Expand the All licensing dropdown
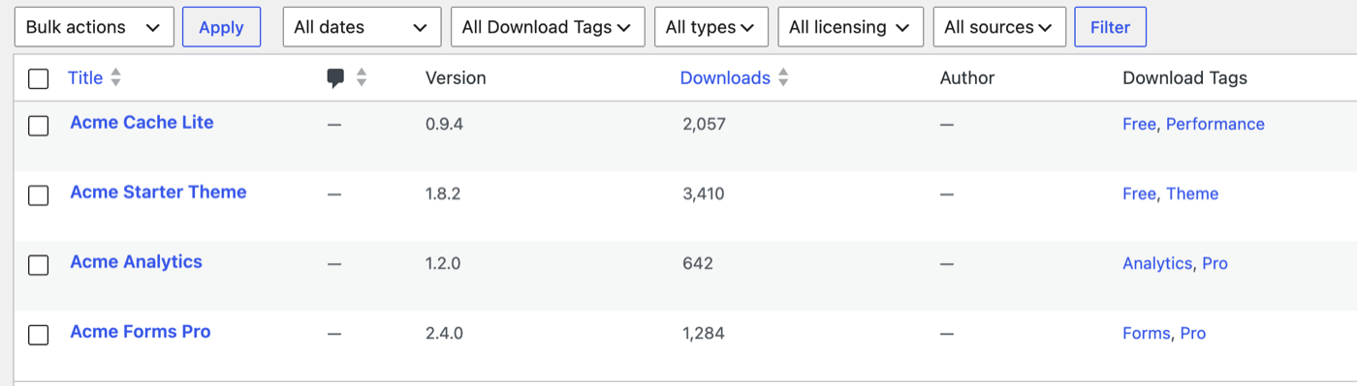Image resolution: width=1357 pixels, height=386 pixels. pos(851,27)
